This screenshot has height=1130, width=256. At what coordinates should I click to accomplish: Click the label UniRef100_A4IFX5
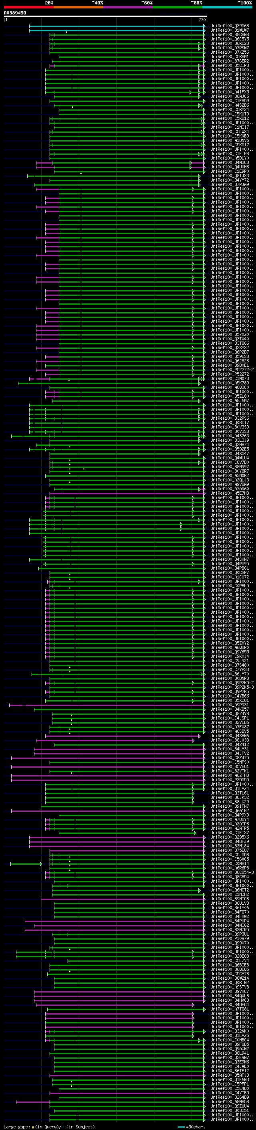230,92
